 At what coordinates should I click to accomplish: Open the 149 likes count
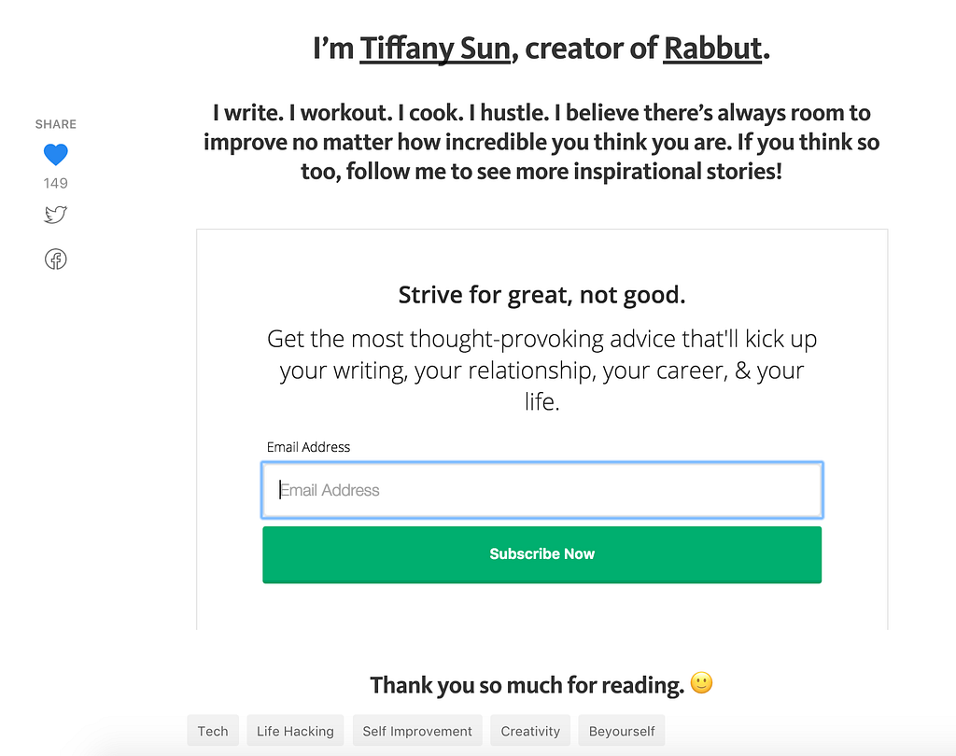tap(56, 183)
